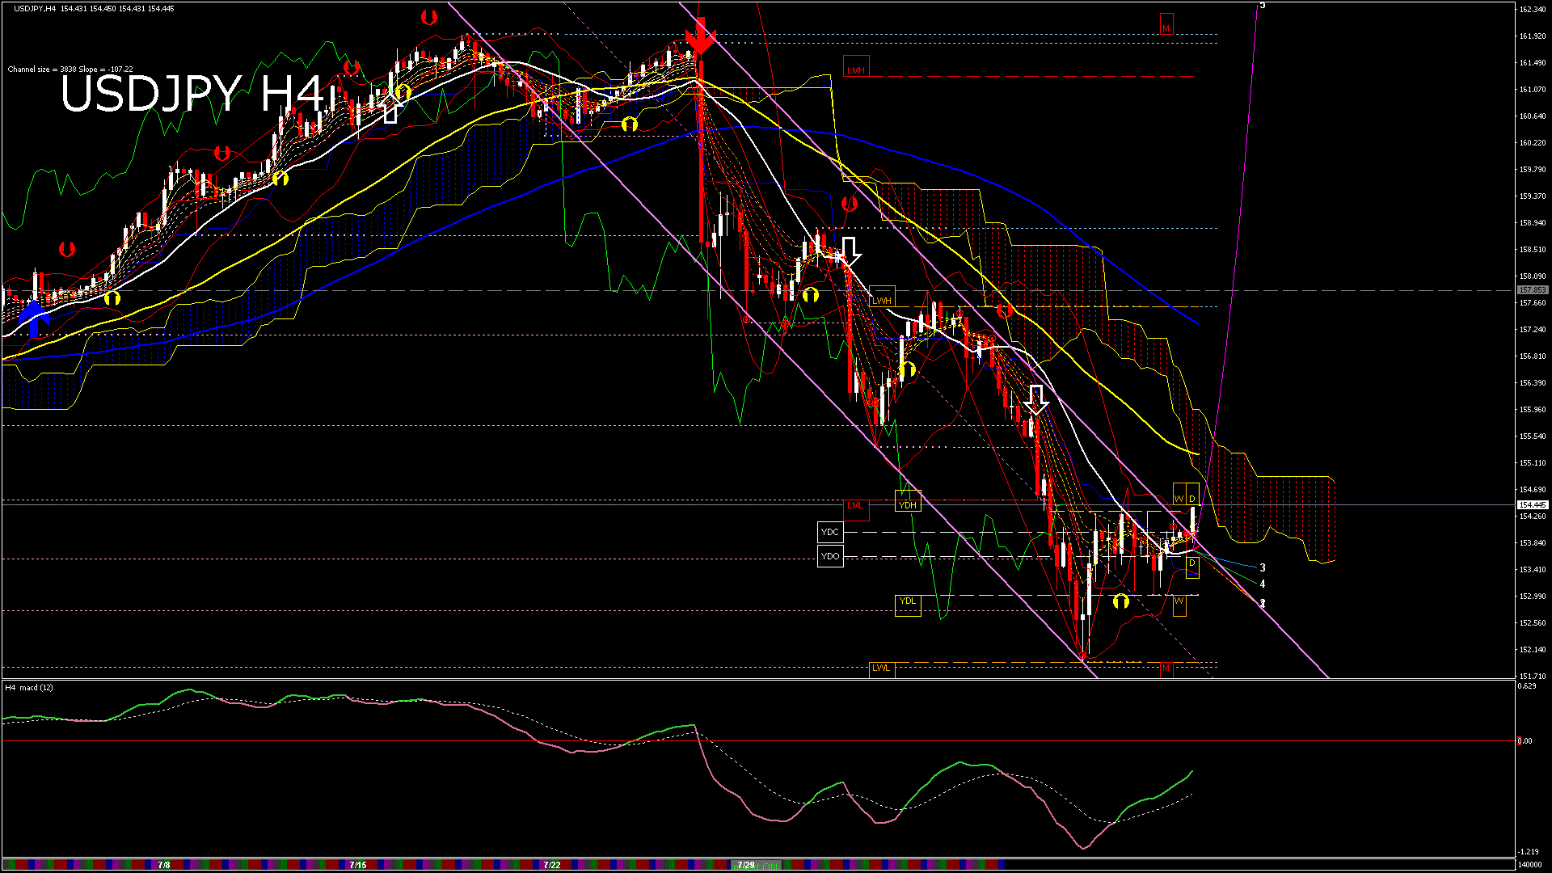Click price scale value 151.710
Screen dimensions: 1552x873
(1533, 676)
